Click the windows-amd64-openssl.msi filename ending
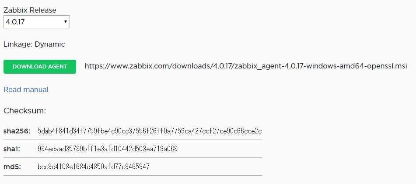Viewport: 416px width, 184px height. coord(357,66)
